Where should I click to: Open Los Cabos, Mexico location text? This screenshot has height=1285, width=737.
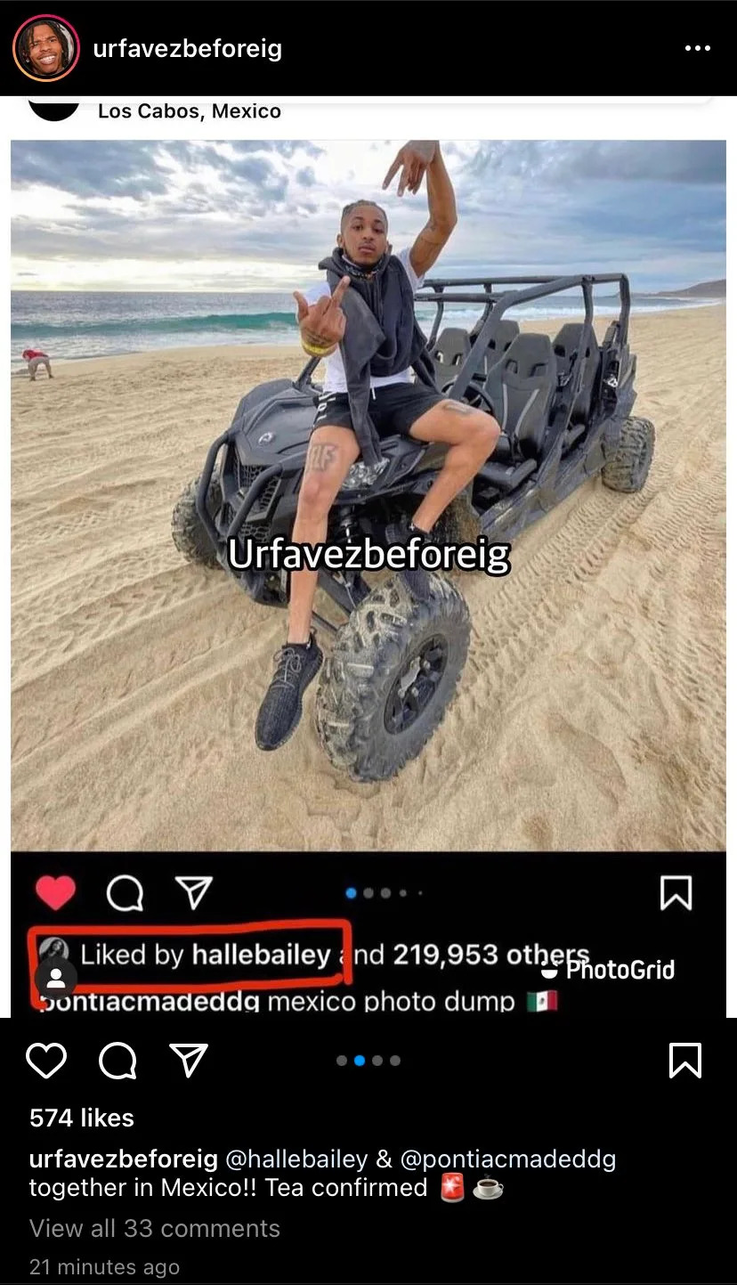[190, 111]
